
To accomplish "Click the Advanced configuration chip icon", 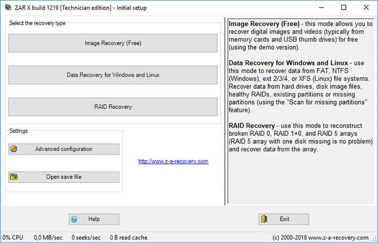I will point(14,149).
